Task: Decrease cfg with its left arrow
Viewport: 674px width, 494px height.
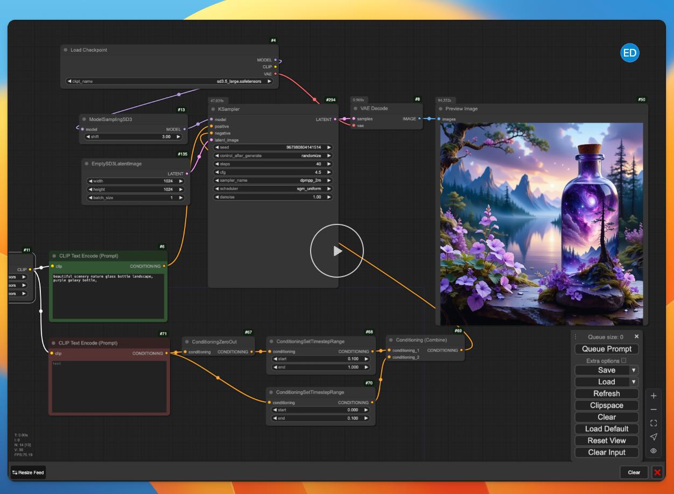Action: [217, 172]
